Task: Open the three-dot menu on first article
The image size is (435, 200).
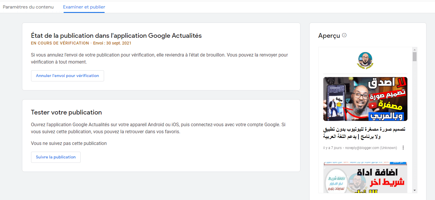Action: point(403,148)
